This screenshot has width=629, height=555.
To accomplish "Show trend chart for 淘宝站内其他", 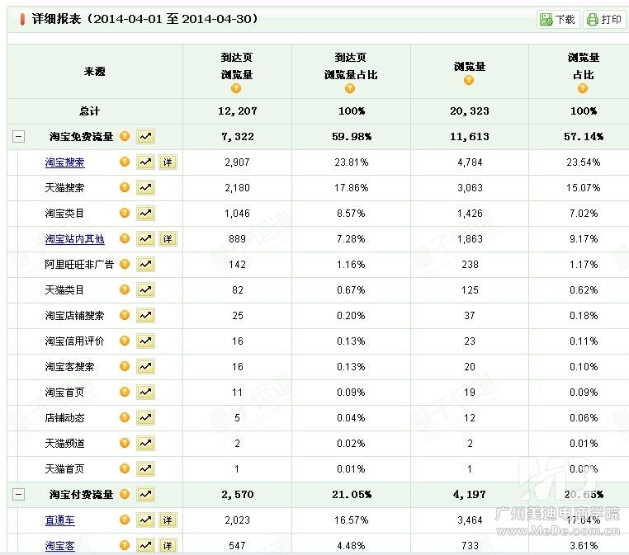I will 145,239.
